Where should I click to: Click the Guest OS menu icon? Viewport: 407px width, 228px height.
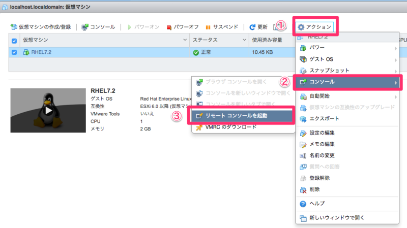[303, 59]
